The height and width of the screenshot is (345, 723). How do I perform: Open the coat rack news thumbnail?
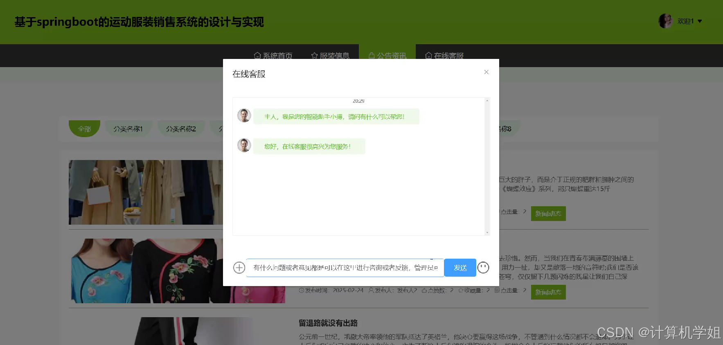pyautogui.click(x=146, y=192)
